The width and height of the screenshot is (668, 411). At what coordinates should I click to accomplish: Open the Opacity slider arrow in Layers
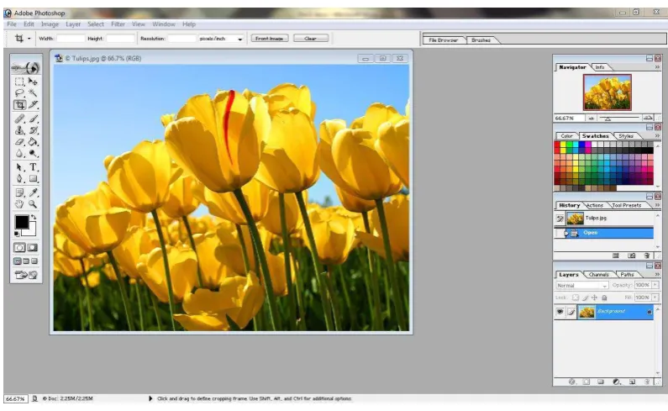tap(655, 285)
